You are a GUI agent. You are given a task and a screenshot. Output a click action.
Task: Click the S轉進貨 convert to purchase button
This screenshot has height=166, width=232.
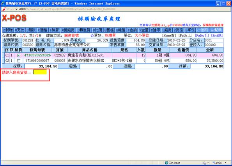pos(84,30)
